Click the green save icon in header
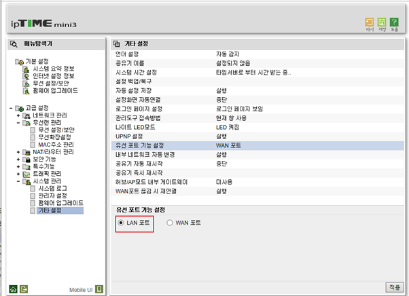 point(382,22)
